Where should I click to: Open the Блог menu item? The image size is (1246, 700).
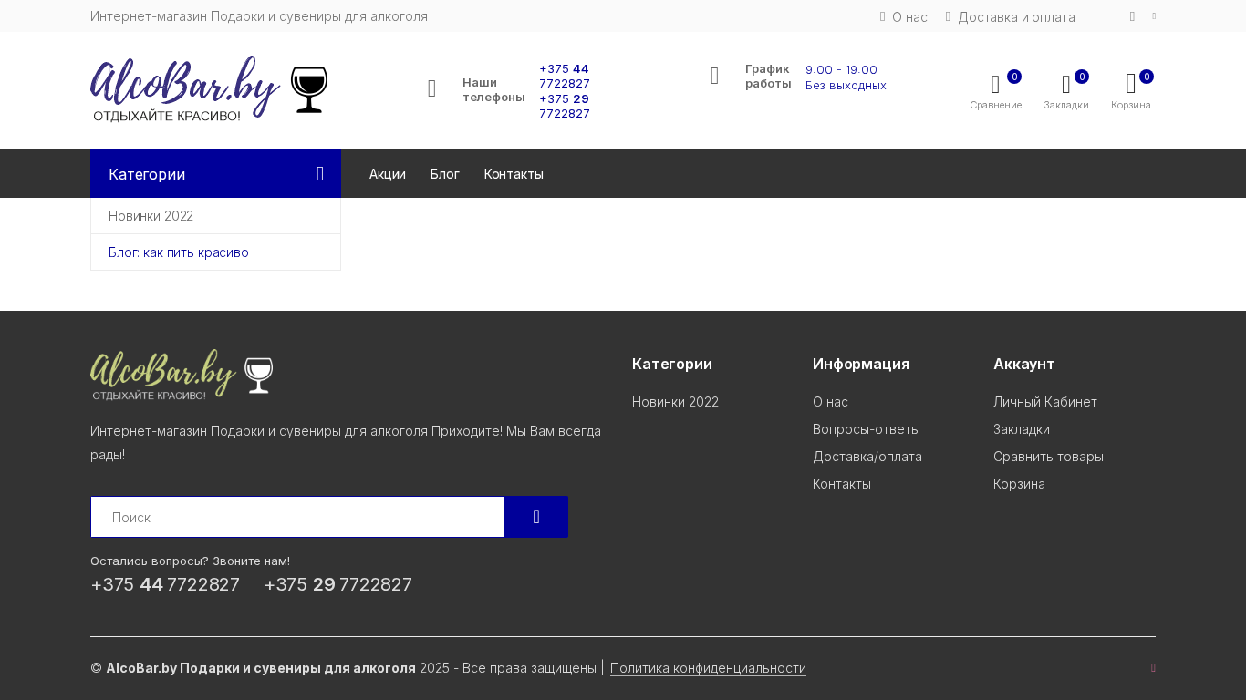445,174
